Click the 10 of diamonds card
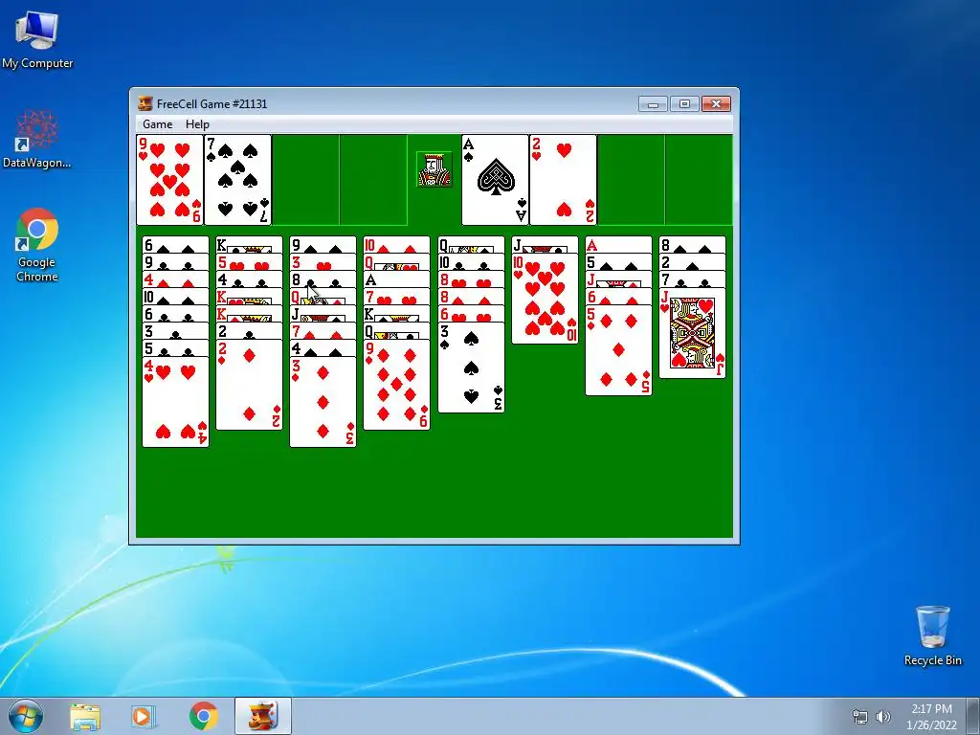Image resolution: width=980 pixels, height=735 pixels. 397,245
